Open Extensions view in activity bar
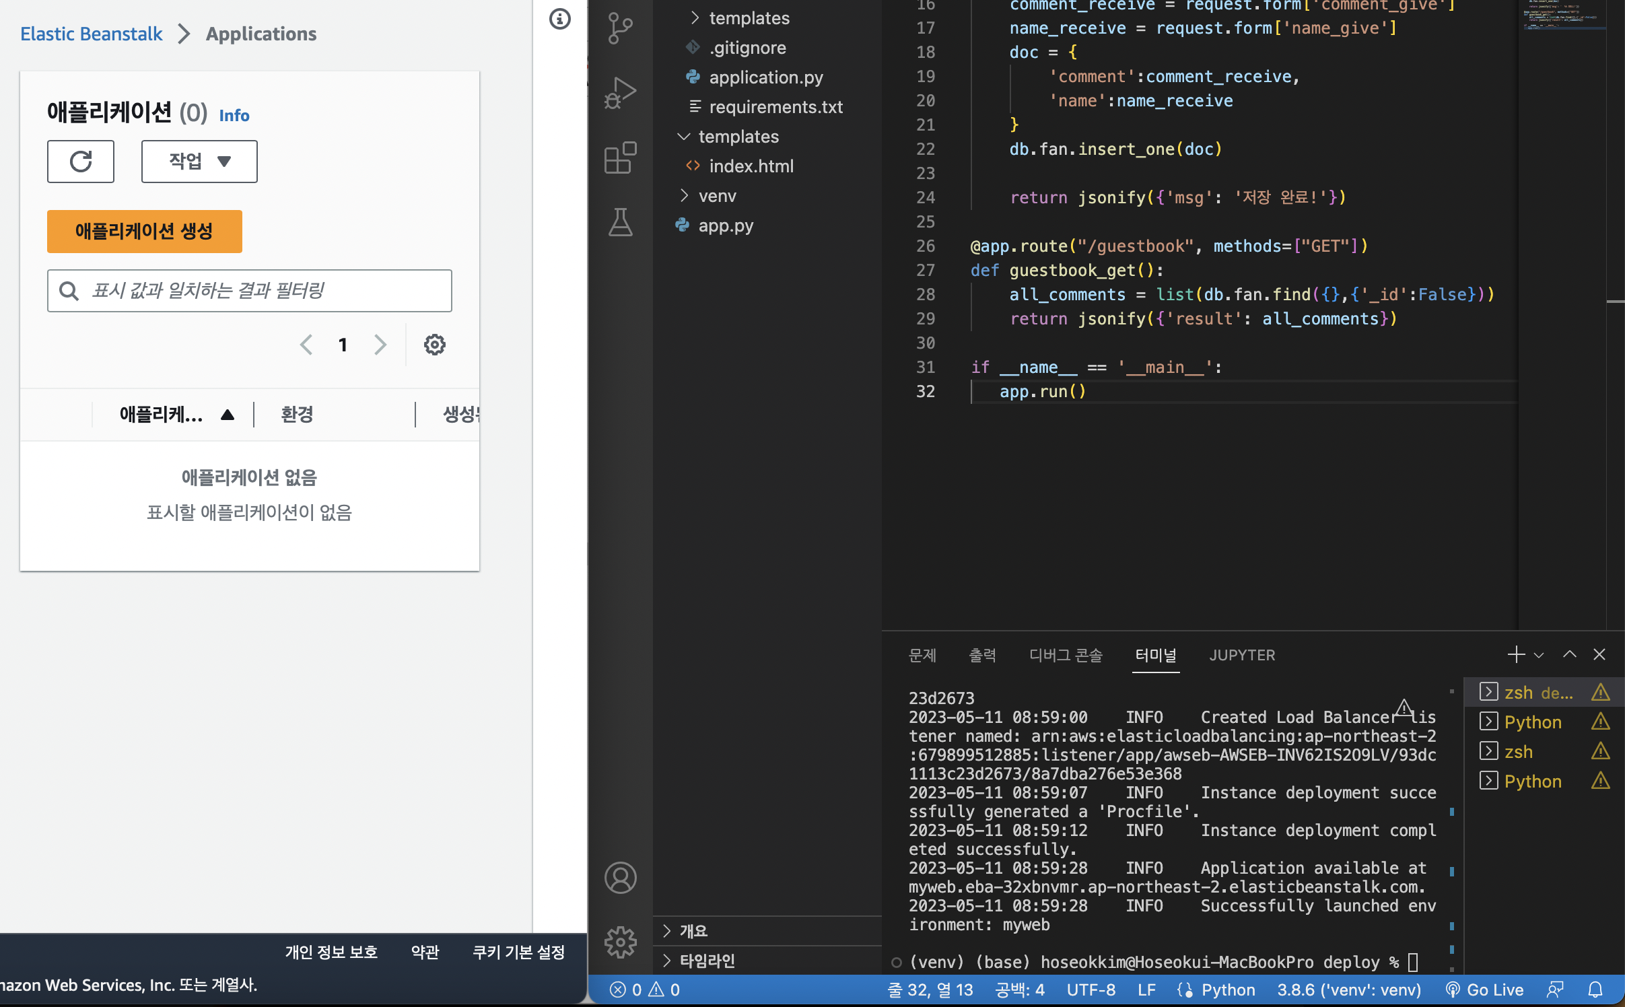 [620, 158]
